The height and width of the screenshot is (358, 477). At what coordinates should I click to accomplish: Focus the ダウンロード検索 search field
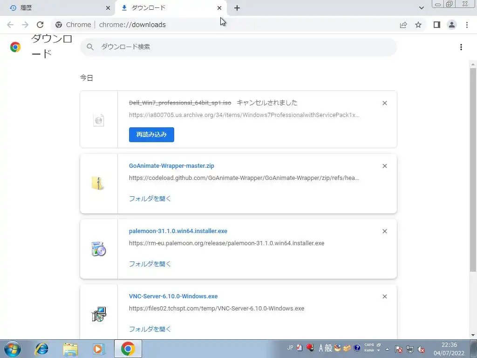pos(238,47)
